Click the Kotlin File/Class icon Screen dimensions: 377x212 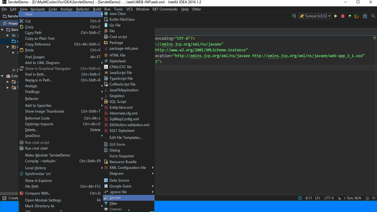[x=106, y=19]
